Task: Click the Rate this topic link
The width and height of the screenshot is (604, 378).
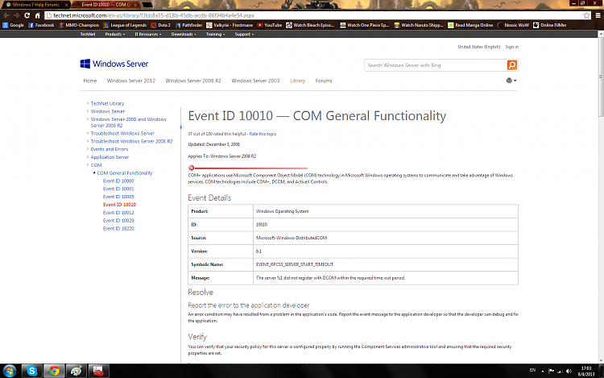Action: 263,134
